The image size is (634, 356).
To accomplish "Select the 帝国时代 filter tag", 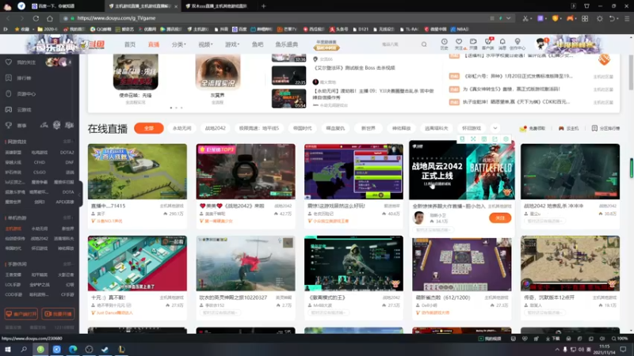I will coord(303,128).
